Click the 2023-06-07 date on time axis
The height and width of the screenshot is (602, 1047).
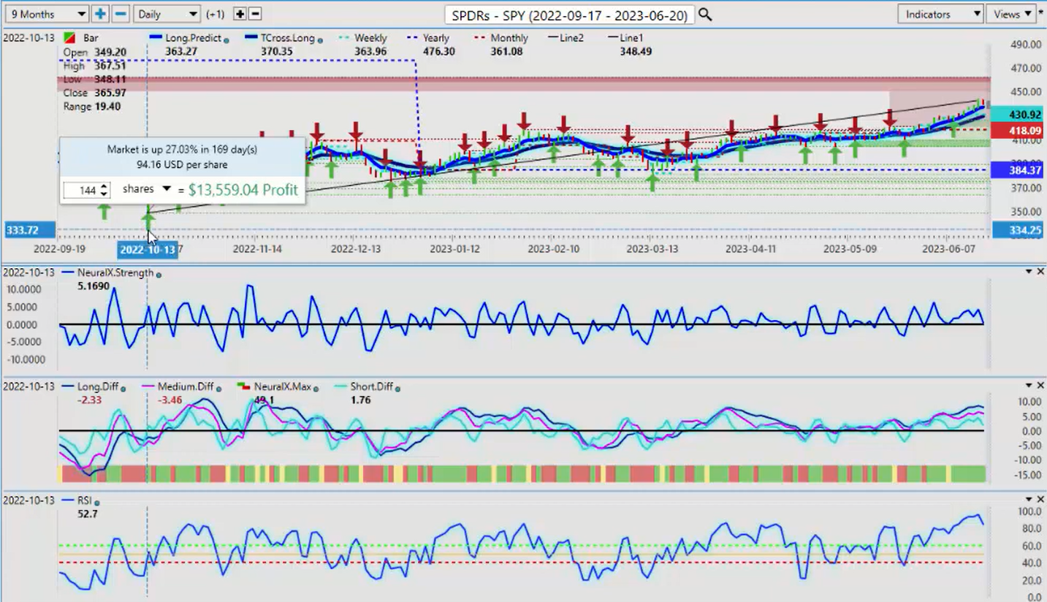pyautogui.click(x=947, y=249)
